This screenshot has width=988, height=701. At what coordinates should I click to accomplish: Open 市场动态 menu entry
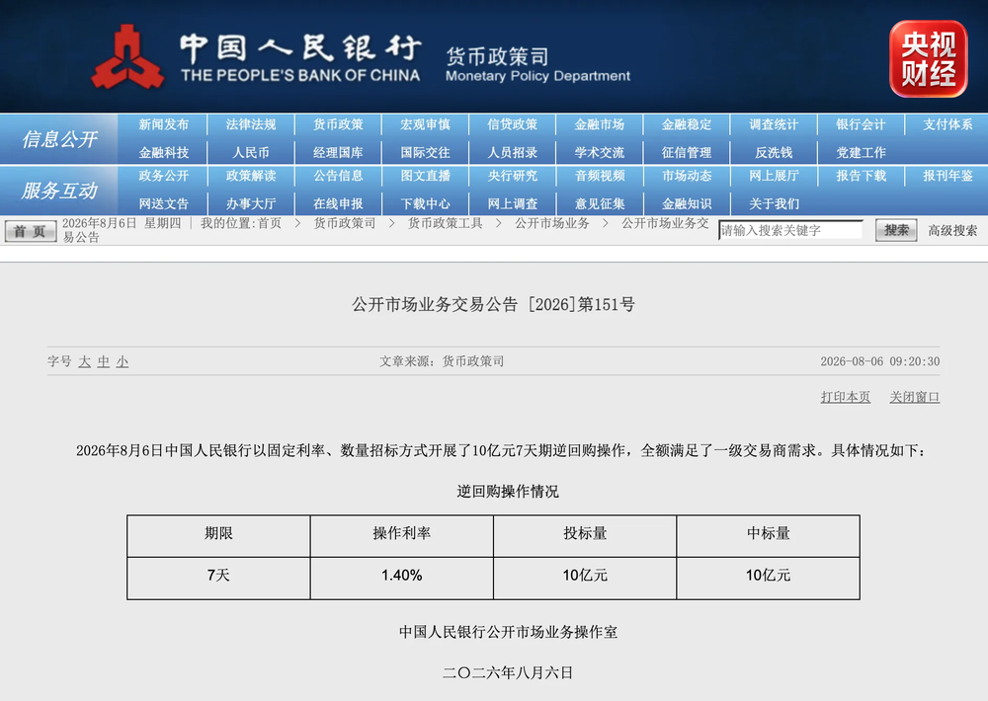click(x=687, y=176)
